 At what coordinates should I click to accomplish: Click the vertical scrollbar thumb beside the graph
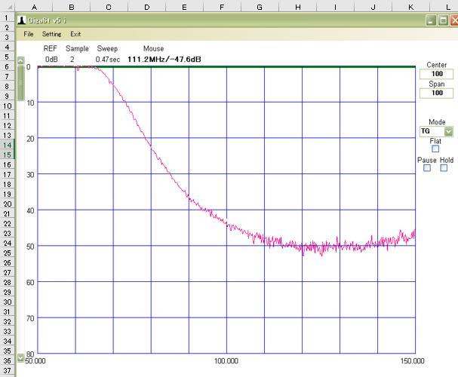(20, 83)
